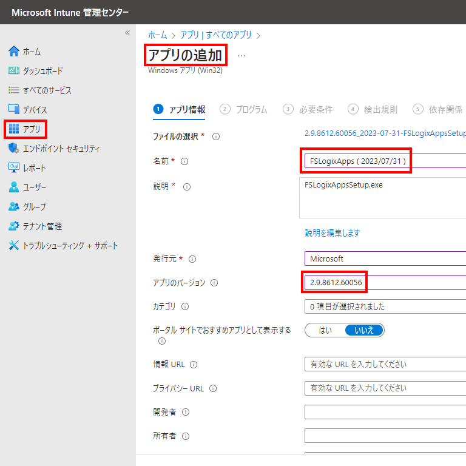Open the Endpoint Security shield icon
This screenshot has height=466, width=466.
point(14,148)
